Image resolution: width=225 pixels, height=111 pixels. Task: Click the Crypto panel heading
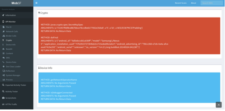tap(43, 13)
